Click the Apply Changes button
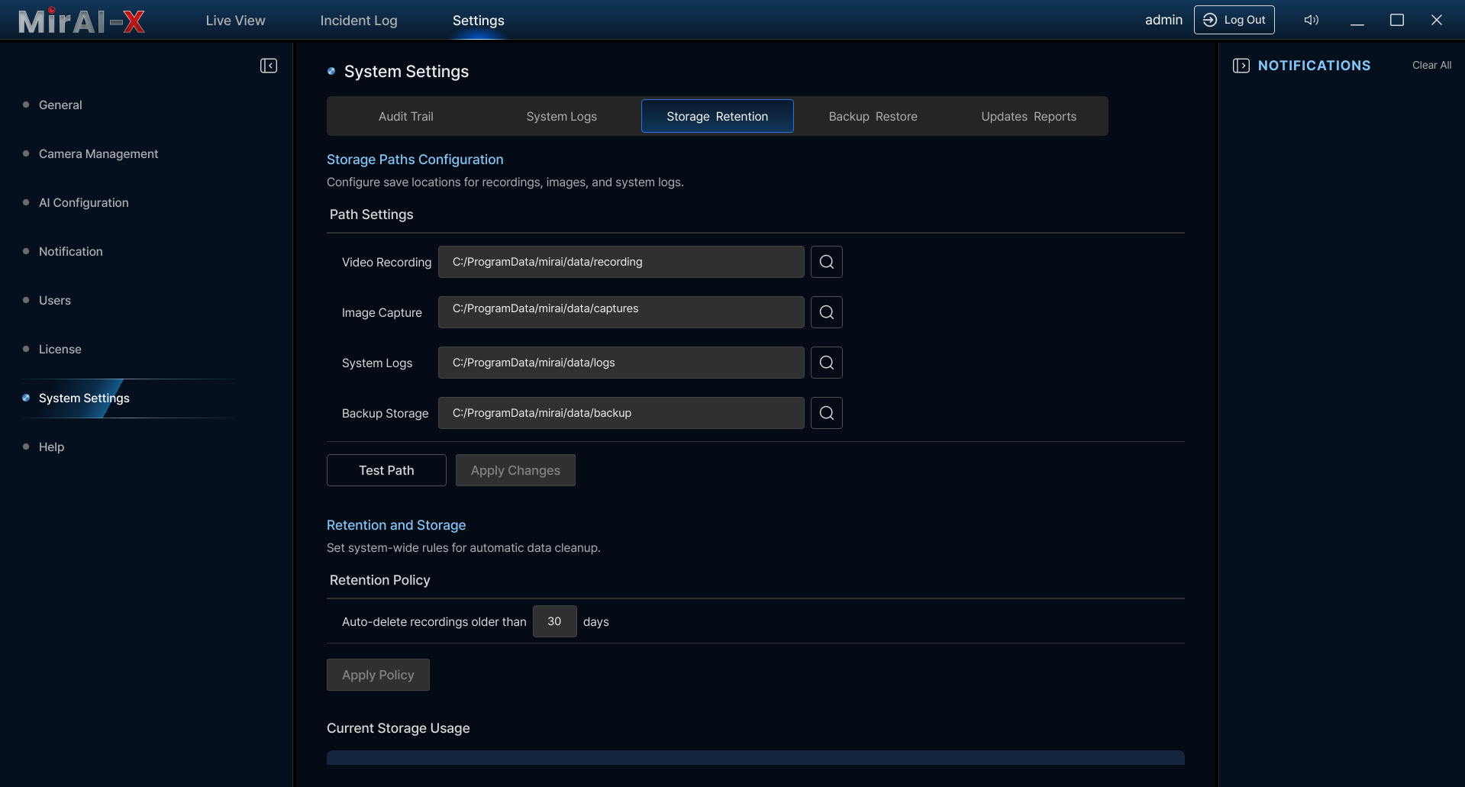 (x=515, y=470)
